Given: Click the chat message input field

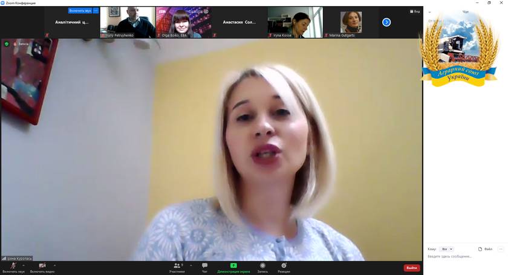Looking at the screenshot, I should (x=465, y=256).
